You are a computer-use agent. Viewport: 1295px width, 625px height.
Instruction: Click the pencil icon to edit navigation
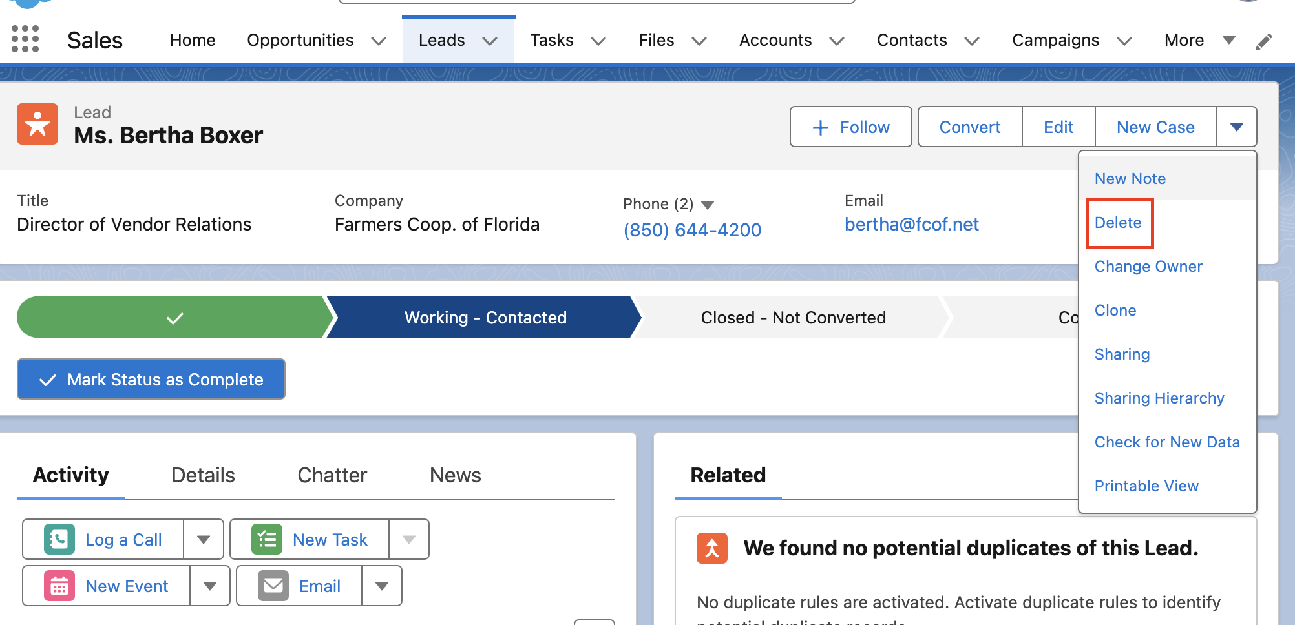pyautogui.click(x=1264, y=40)
